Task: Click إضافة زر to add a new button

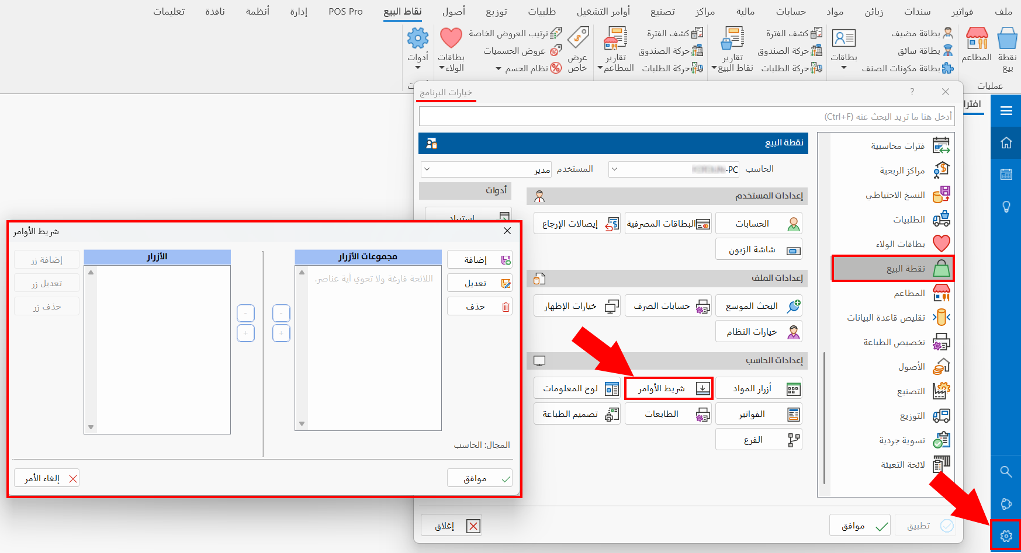Action: click(x=46, y=259)
